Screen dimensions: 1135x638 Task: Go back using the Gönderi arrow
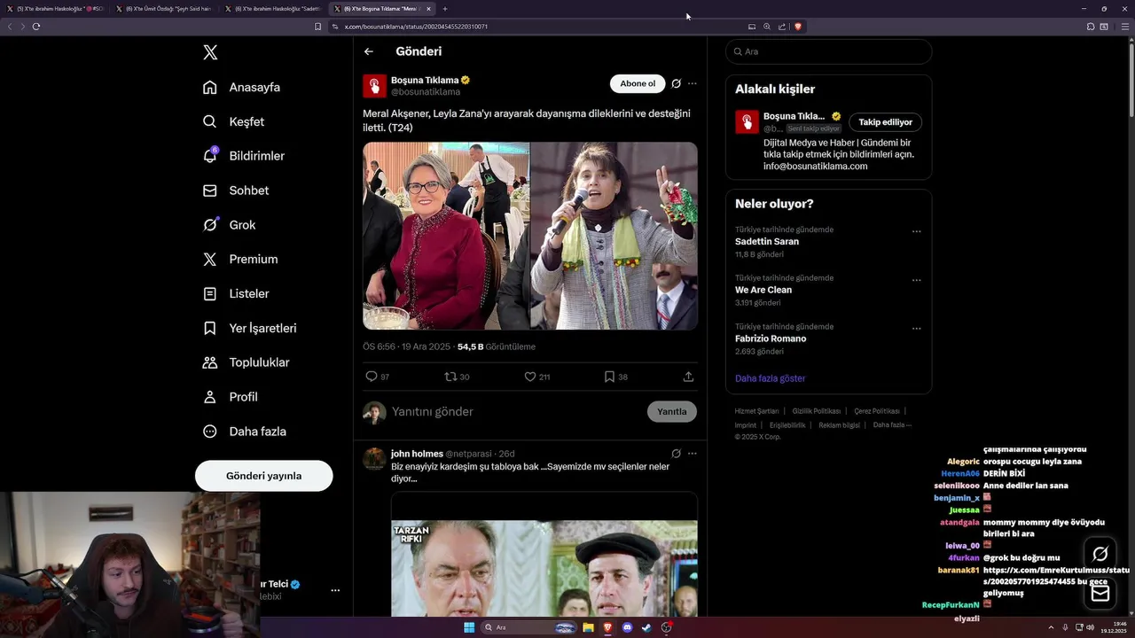click(369, 51)
